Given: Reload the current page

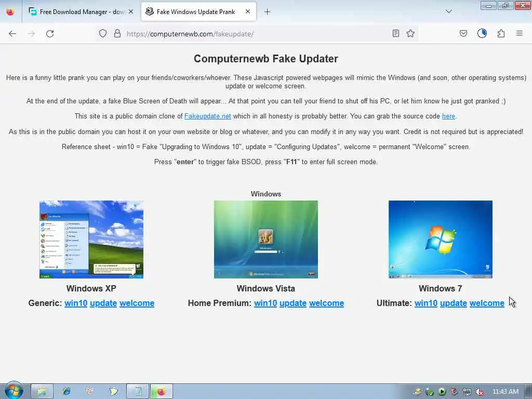Looking at the screenshot, I should (50, 34).
